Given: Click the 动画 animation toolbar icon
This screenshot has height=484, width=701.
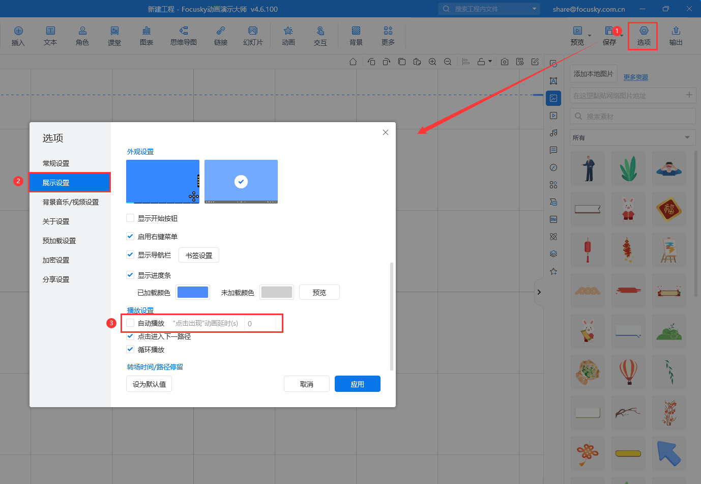Looking at the screenshot, I should click(288, 36).
